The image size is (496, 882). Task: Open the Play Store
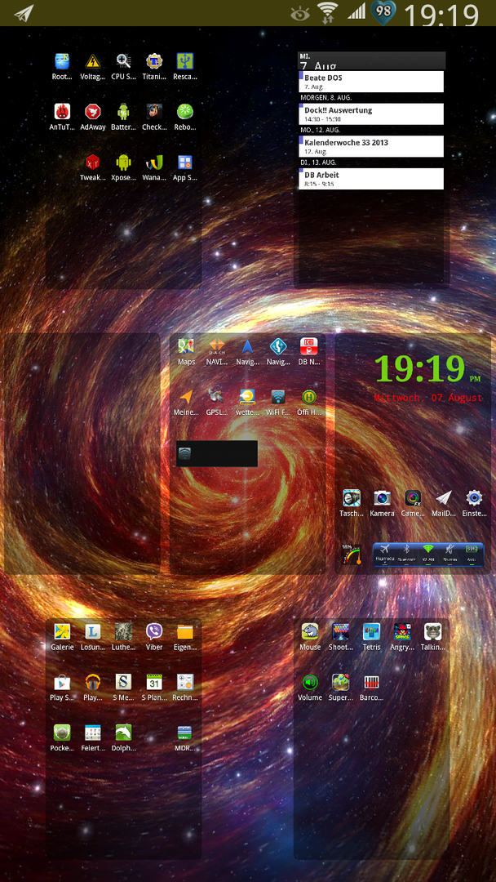[x=62, y=682]
